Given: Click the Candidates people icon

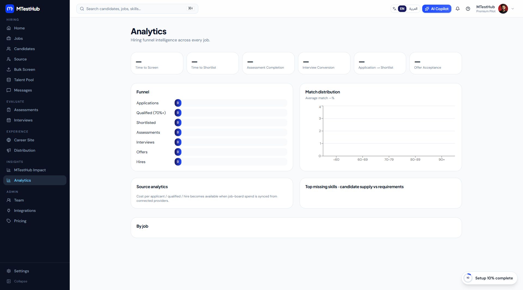Looking at the screenshot, I should pyautogui.click(x=9, y=49).
